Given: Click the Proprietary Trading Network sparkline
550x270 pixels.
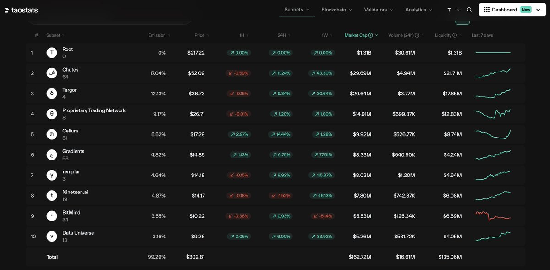Looking at the screenshot, I should click(493, 114).
